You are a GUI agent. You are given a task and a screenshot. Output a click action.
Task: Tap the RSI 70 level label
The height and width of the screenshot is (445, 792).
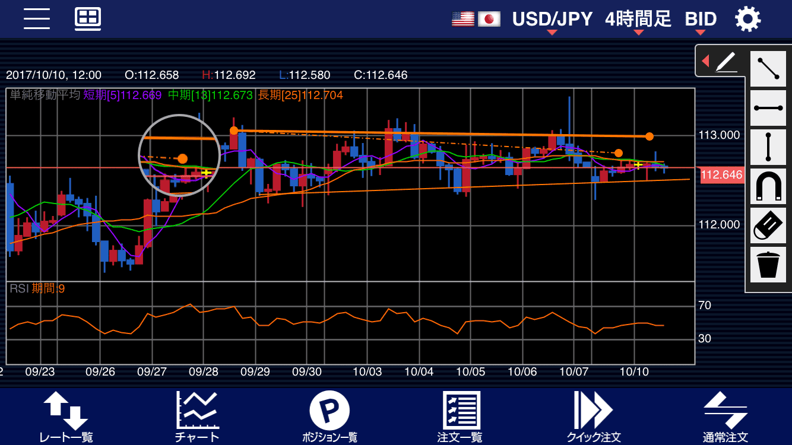click(x=705, y=306)
